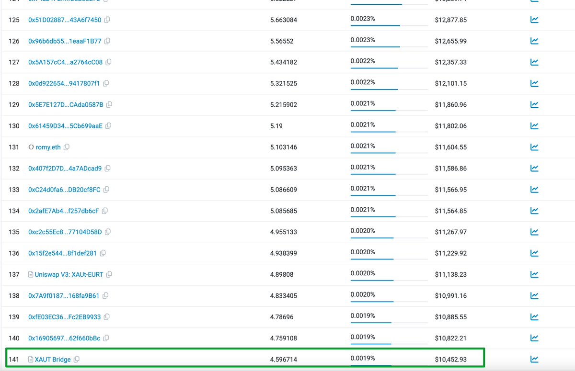Select value $11,267.97
This screenshot has width=575, height=371.
coord(451,232)
